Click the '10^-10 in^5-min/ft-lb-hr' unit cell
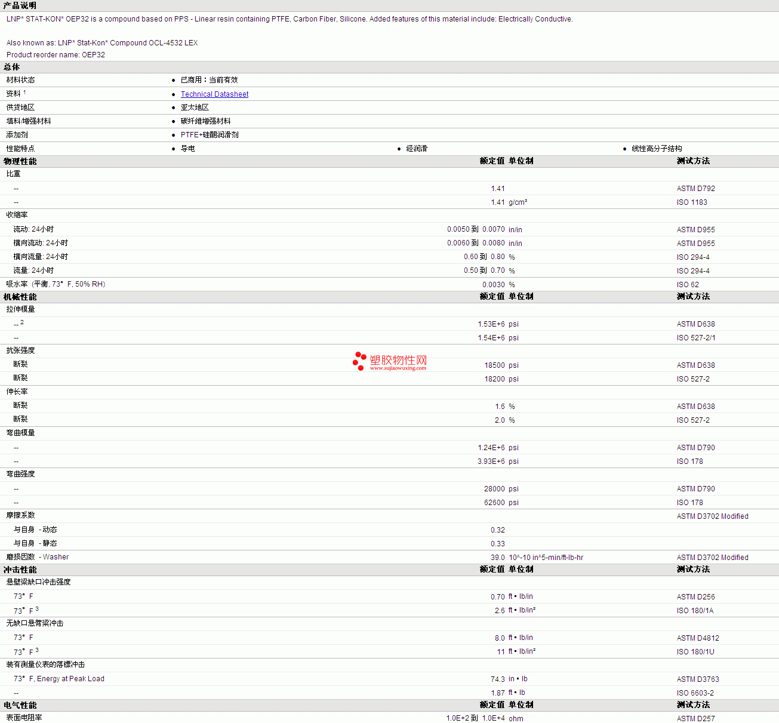 click(x=546, y=558)
